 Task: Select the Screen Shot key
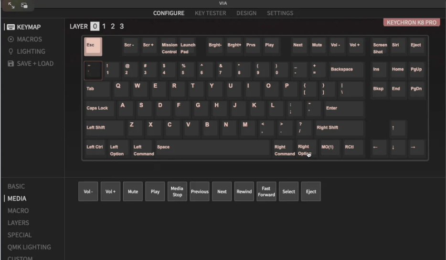380,47
